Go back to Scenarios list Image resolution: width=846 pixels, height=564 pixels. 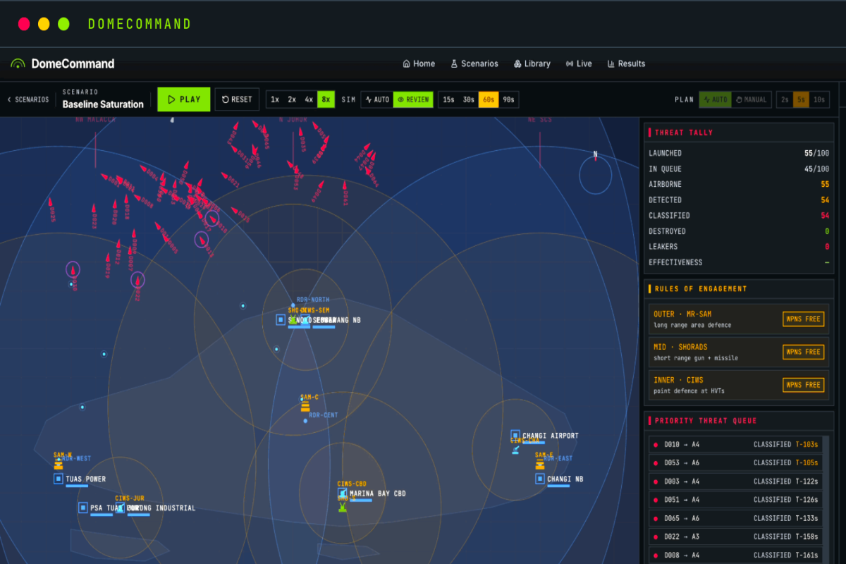pyautogui.click(x=28, y=99)
